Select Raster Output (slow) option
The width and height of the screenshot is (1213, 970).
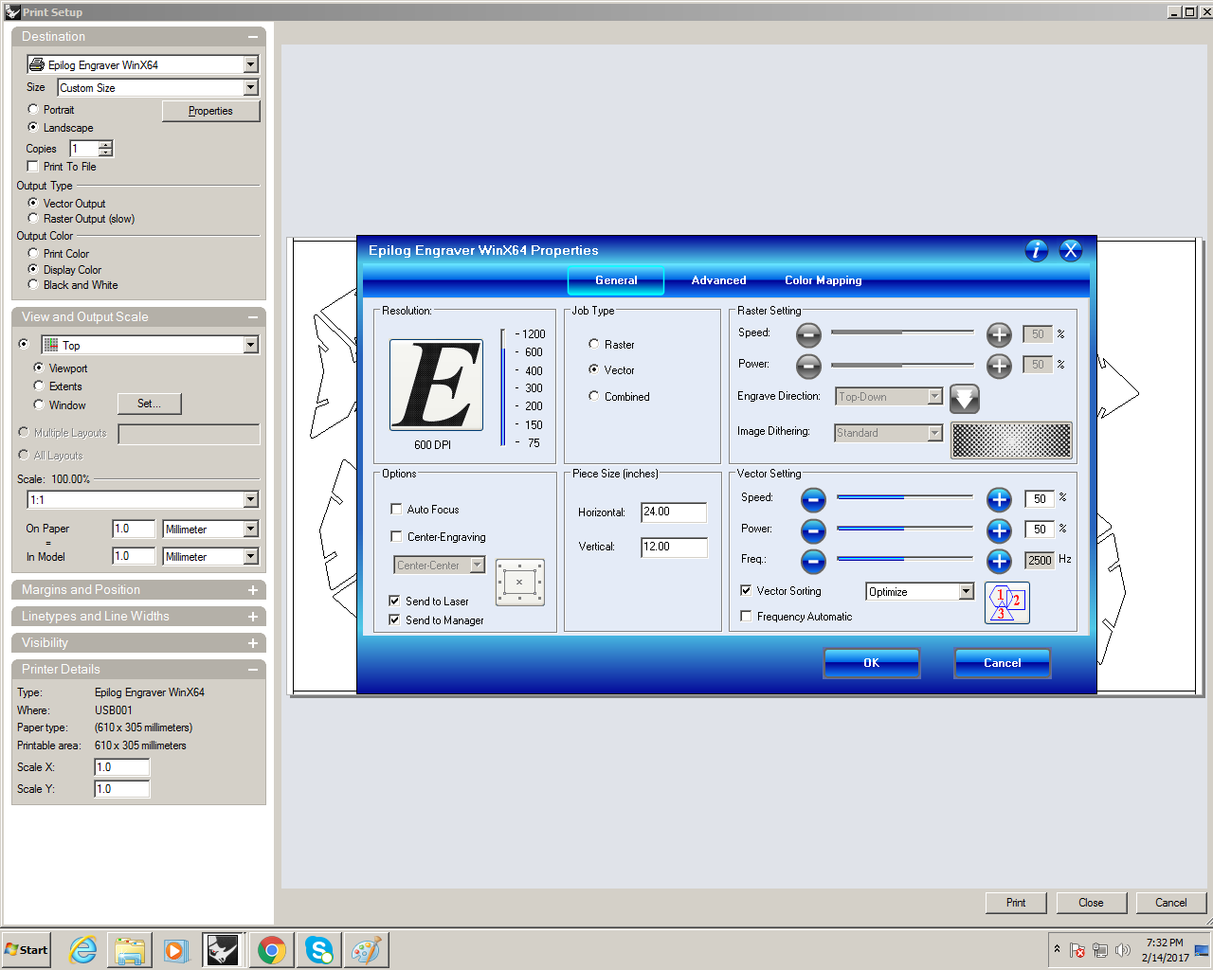point(33,218)
